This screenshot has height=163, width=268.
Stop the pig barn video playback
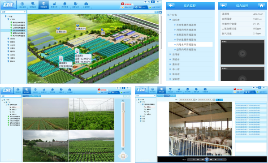click(198, 159)
